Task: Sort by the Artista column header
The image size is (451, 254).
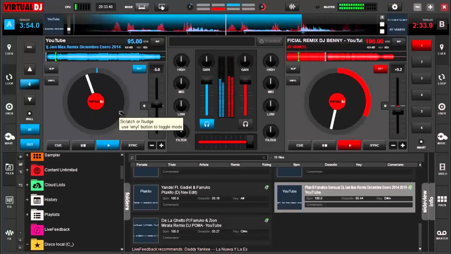Action: click(x=204, y=165)
